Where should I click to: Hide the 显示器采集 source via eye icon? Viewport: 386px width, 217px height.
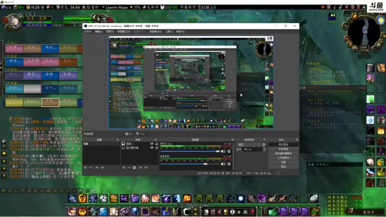coord(152,148)
